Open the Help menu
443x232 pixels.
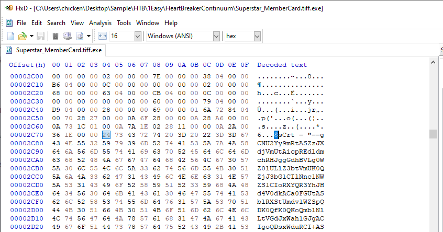pos(171,23)
